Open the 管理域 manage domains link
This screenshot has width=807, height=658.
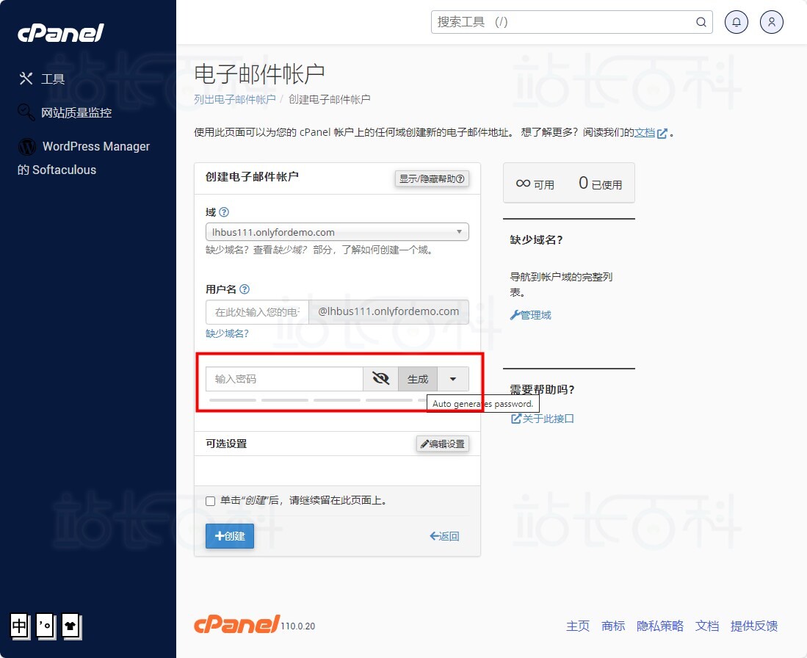click(531, 315)
